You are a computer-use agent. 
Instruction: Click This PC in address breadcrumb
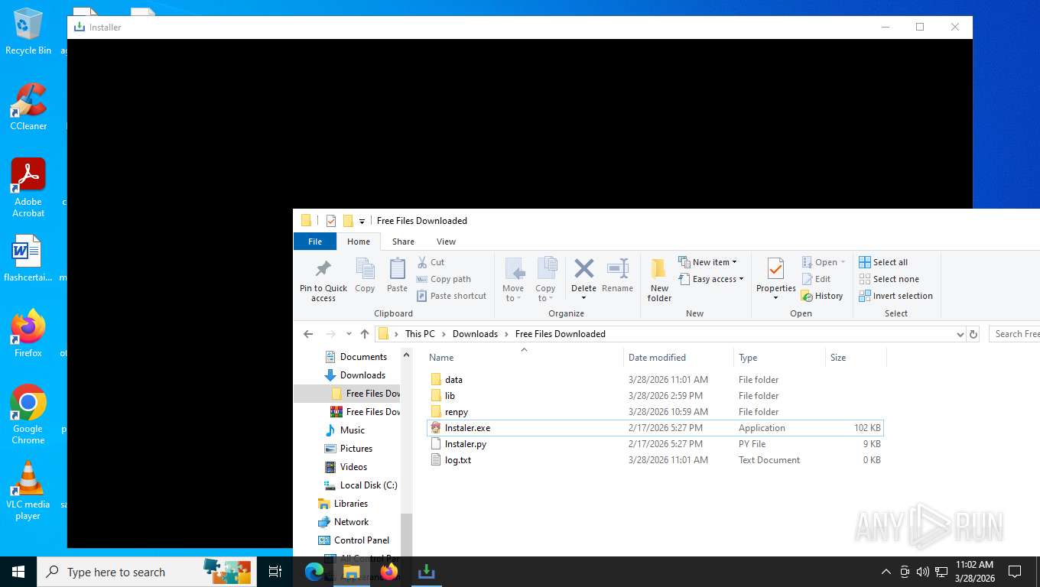click(x=420, y=334)
